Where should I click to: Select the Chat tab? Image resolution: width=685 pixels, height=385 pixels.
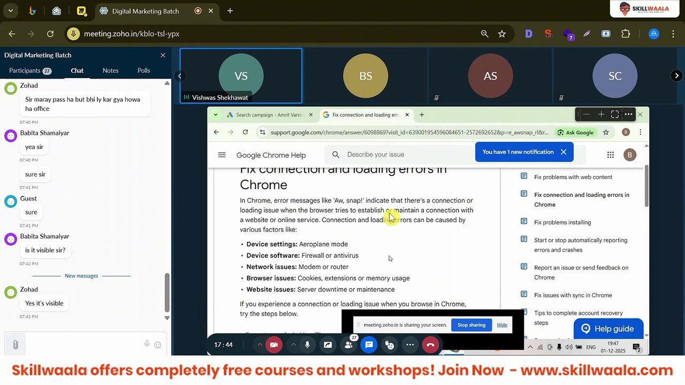[x=77, y=71]
